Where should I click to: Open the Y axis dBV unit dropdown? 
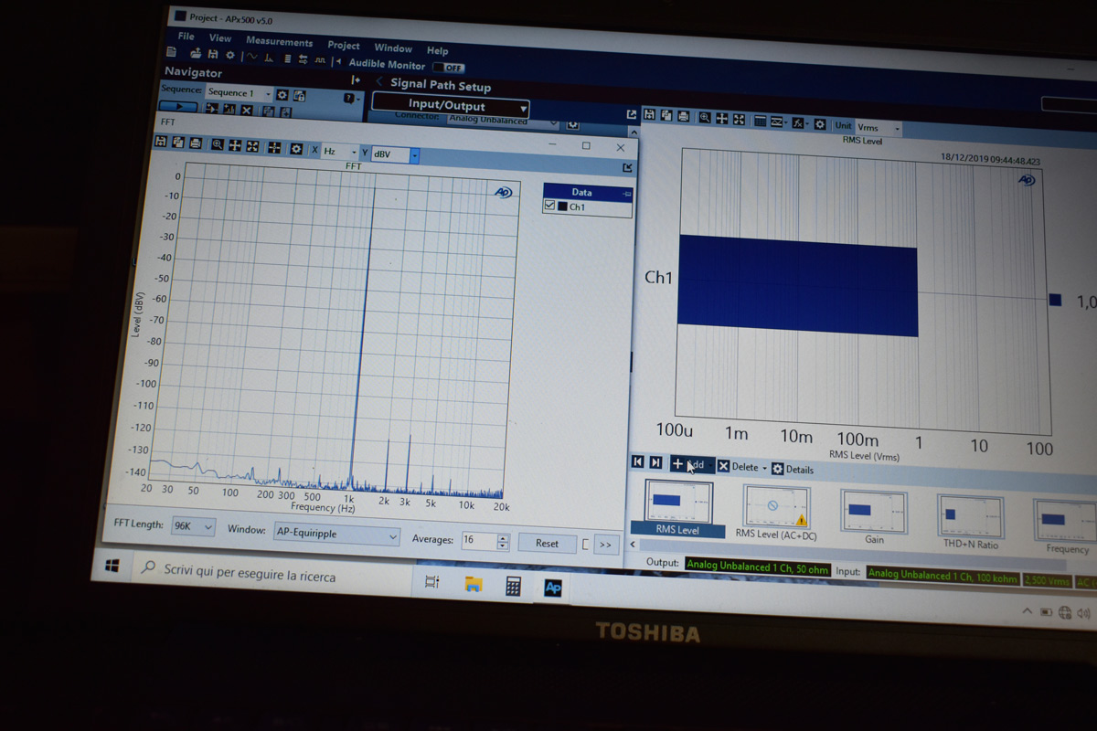[395, 154]
